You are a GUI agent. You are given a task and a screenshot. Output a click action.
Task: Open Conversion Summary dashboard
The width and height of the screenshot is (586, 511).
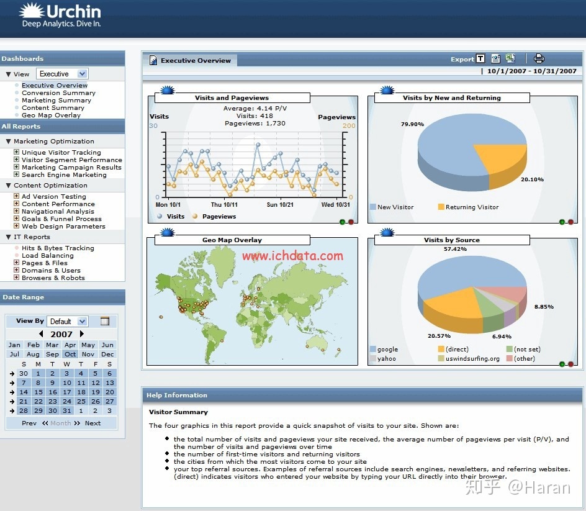(59, 93)
